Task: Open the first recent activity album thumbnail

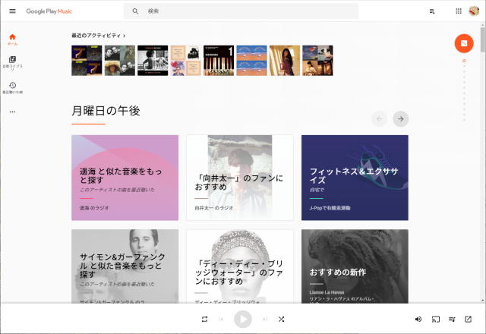Action: [x=87, y=61]
